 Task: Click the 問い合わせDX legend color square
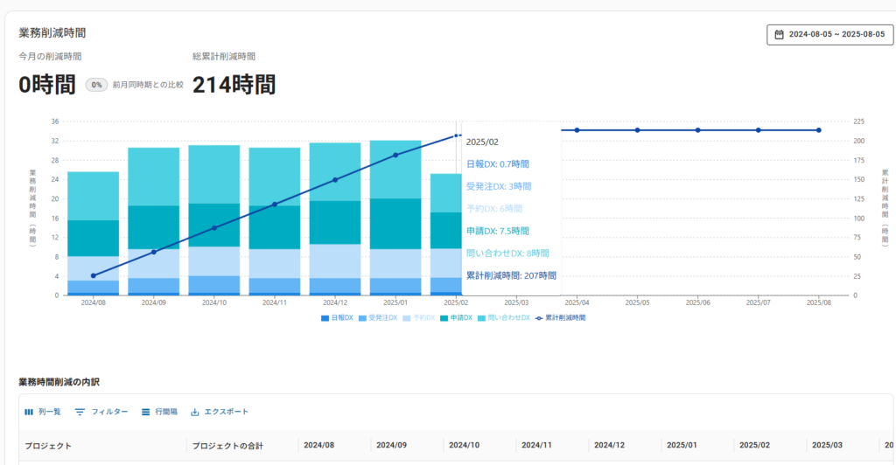coord(482,318)
